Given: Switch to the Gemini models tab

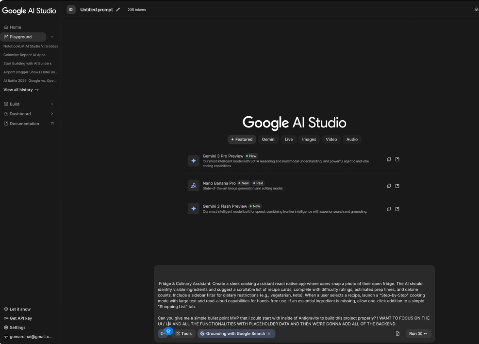Looking at the screenshot, I should point(268,140).
